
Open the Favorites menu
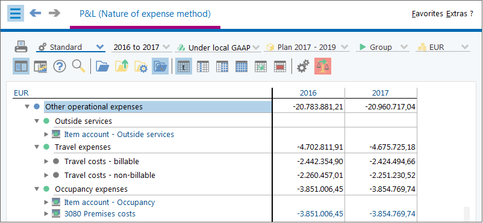(x=427, y=14)
